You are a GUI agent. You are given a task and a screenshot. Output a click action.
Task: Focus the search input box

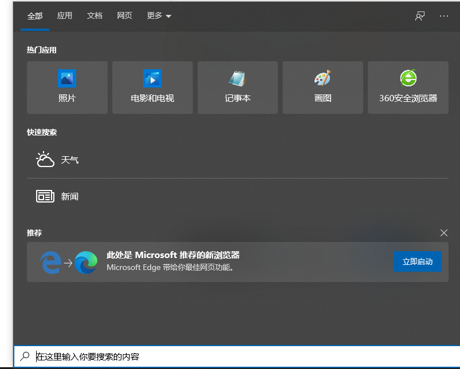(x=229, y=356)
